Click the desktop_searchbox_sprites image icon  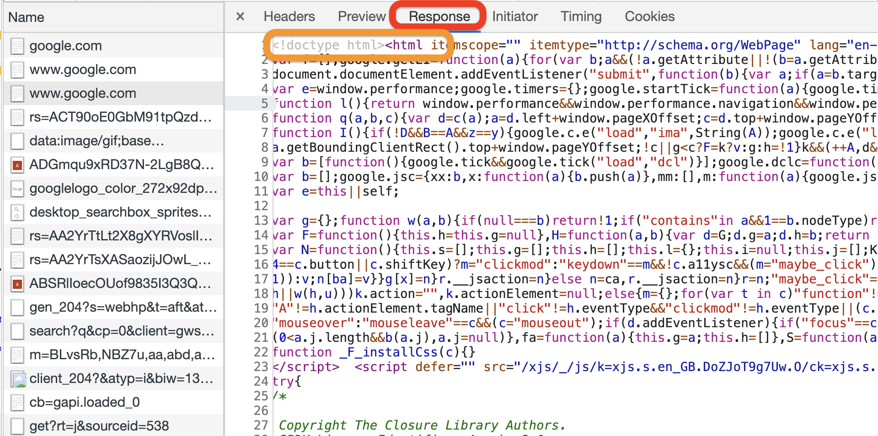[x=17, y=213]
